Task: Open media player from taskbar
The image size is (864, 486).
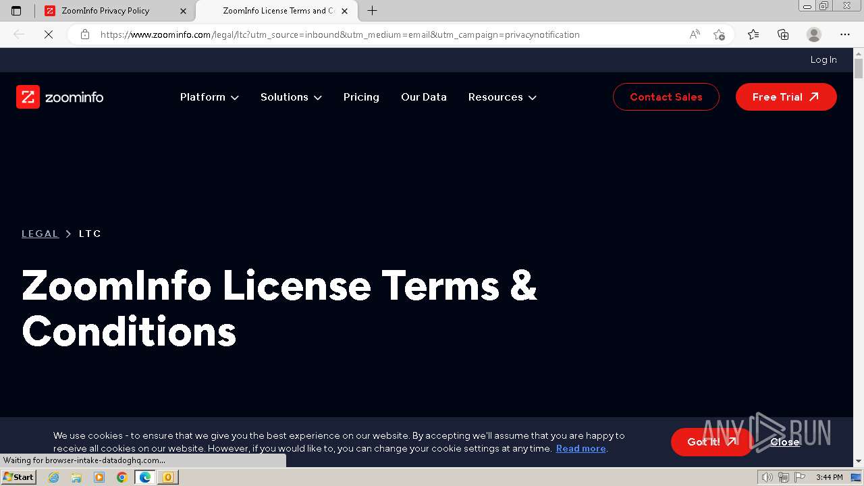Action: pyautogui.click(x=99, y=477)
